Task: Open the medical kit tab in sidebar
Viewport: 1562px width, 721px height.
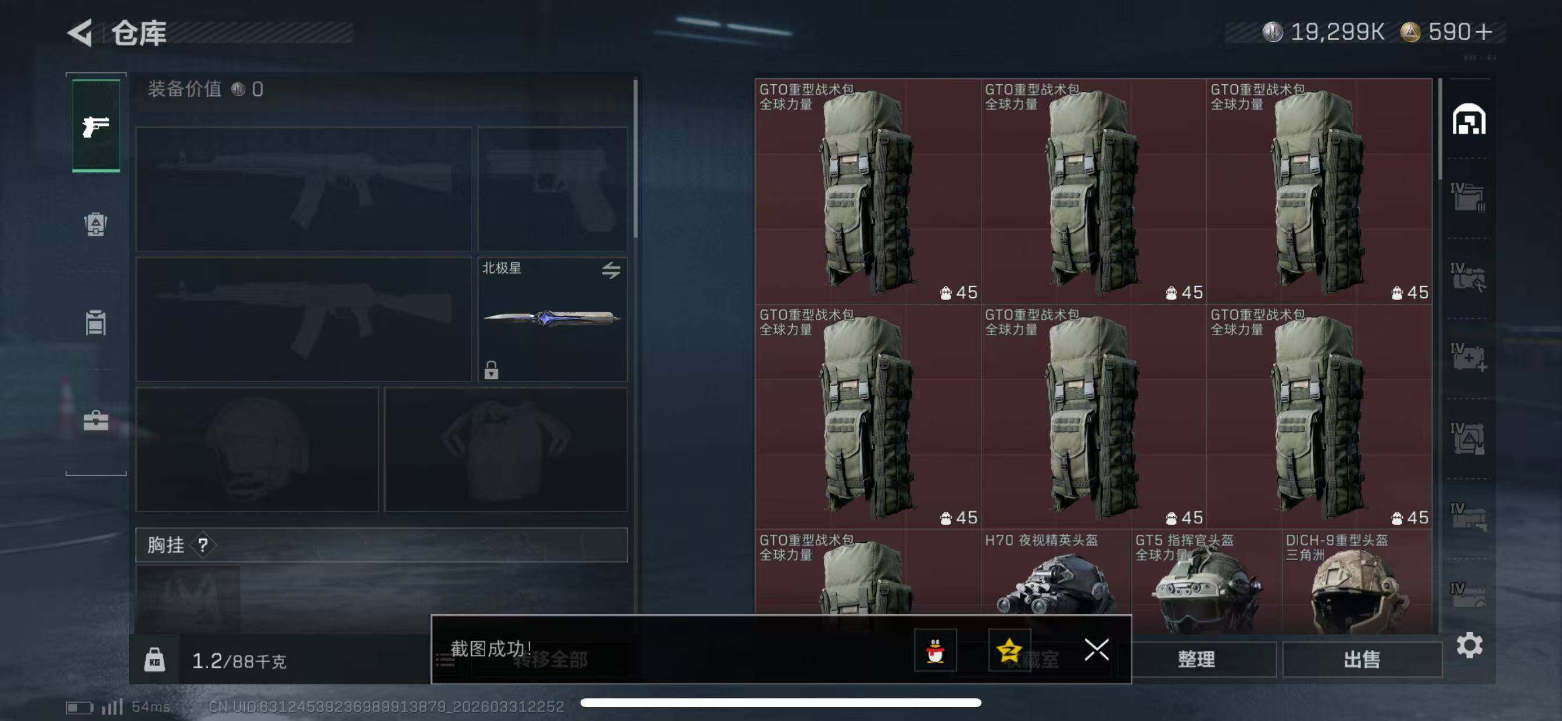Action: pyautogui.click(x=96, y=420)
